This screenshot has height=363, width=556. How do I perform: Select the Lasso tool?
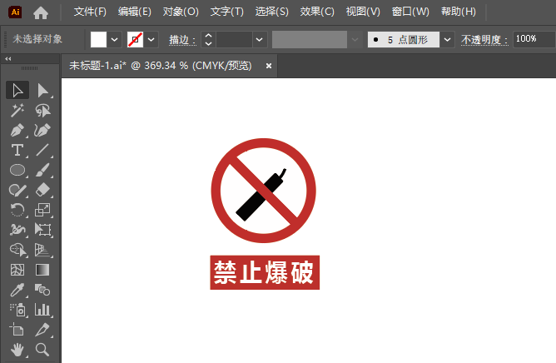point(43,111)
